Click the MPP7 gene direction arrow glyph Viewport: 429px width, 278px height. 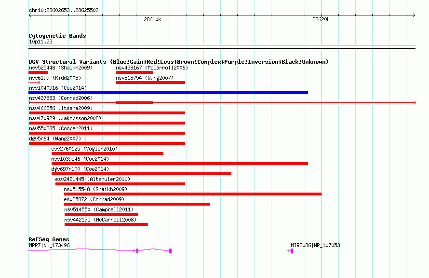pyautogui.click(x=134, y=250)
